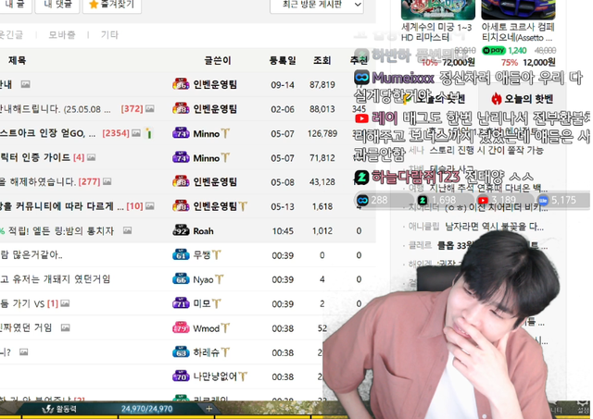Click the plus button next to the 활동력 bar

210,408
